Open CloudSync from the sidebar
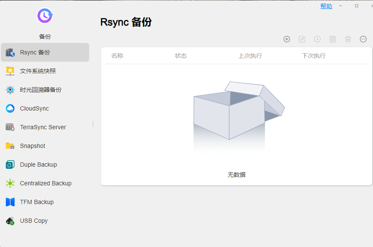 pyautogui.click(x=45, y=108)
